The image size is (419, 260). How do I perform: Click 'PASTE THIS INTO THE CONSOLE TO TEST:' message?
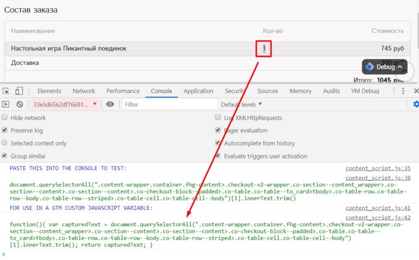(x=68, y=168)
